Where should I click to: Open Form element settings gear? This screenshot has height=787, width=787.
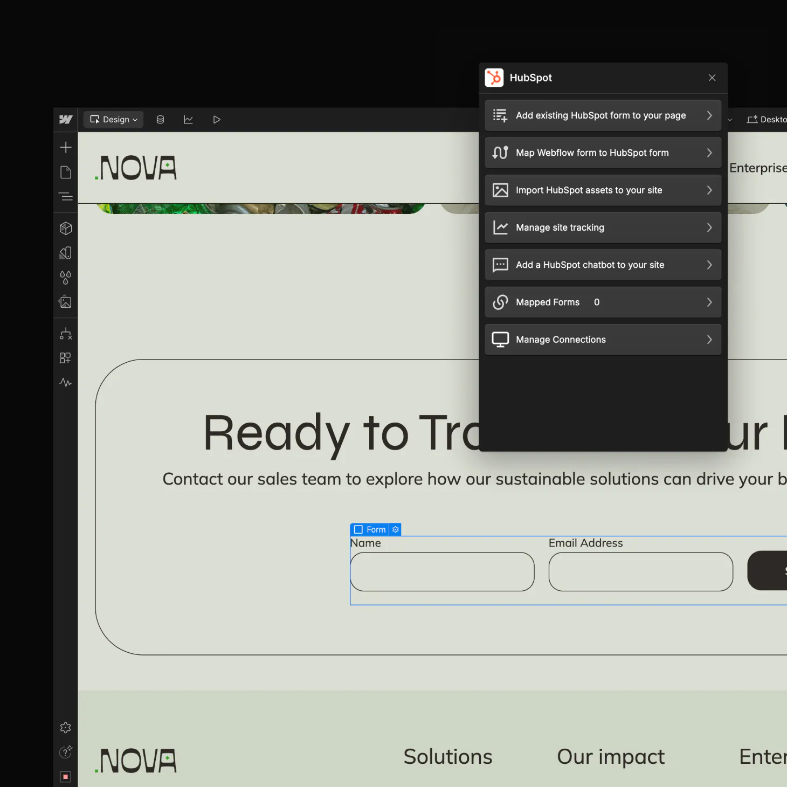coord(396,530)
